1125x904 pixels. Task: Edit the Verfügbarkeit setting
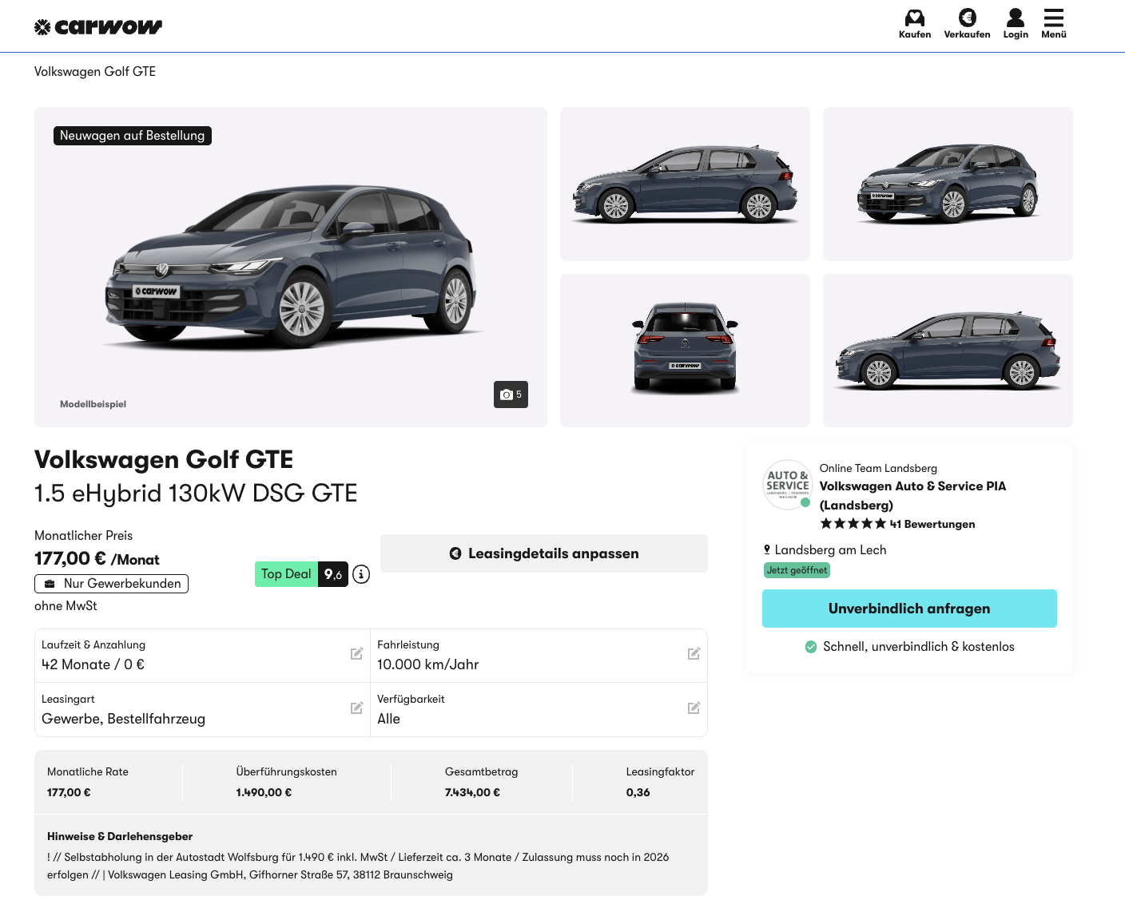click(x=694, y=708)
